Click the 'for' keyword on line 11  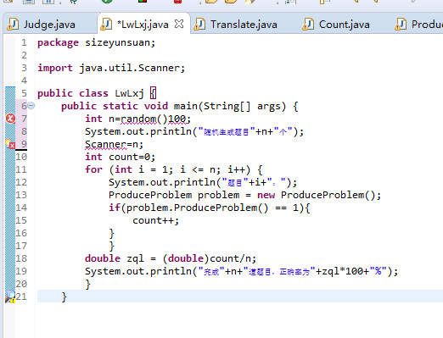coord(93,169)
